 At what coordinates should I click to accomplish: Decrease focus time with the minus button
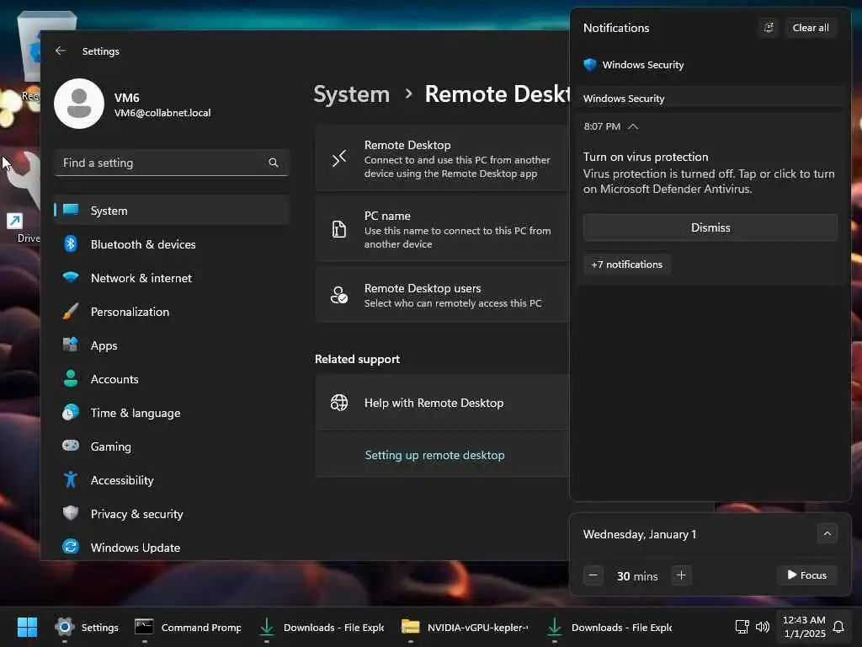coord(593,575)
